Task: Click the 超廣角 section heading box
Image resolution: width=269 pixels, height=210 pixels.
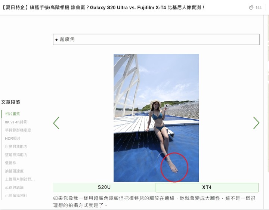Action: point(156,40)
